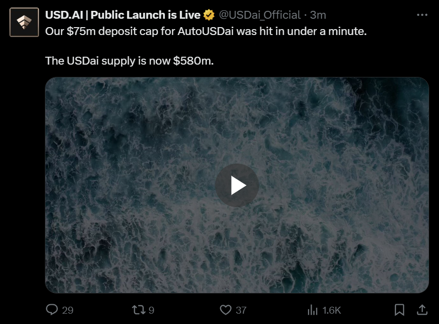The height and width of the screenshot is (324, 439).
Task: Click the share upload arrow icon
Action: tap(422, 310)
